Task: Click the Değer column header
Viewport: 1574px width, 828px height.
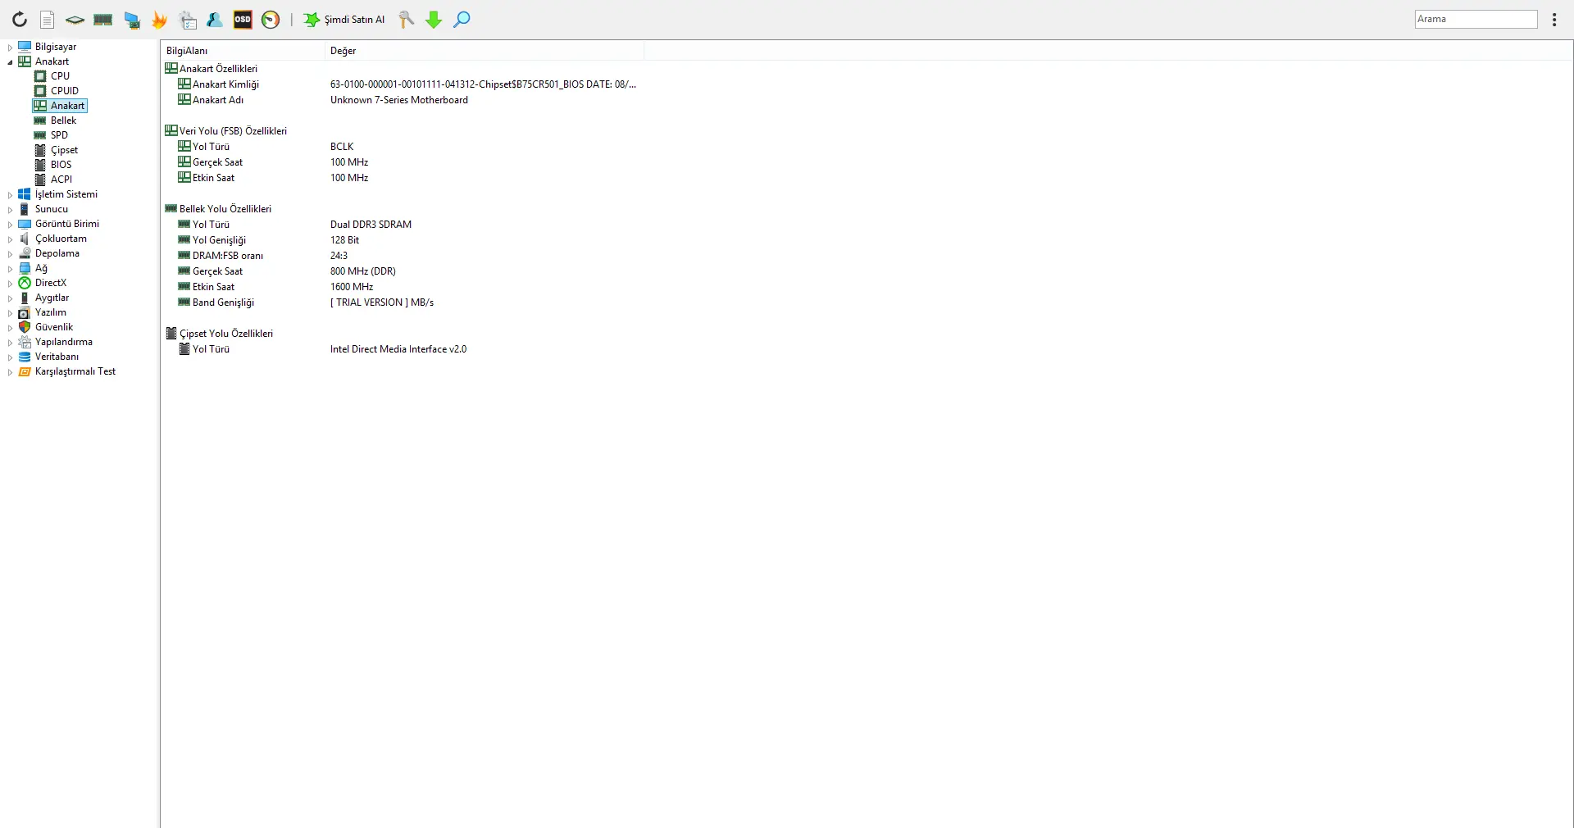Action: 484,51
